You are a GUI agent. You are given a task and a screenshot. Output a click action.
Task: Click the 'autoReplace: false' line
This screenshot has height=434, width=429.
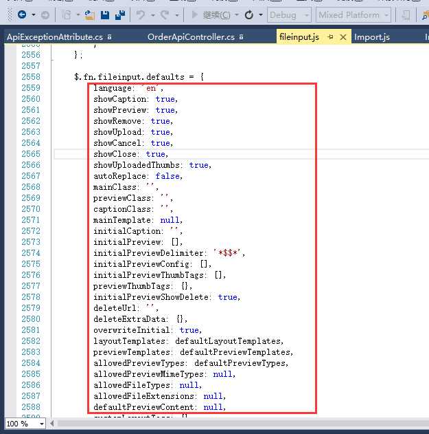click(x=138, y=176)
